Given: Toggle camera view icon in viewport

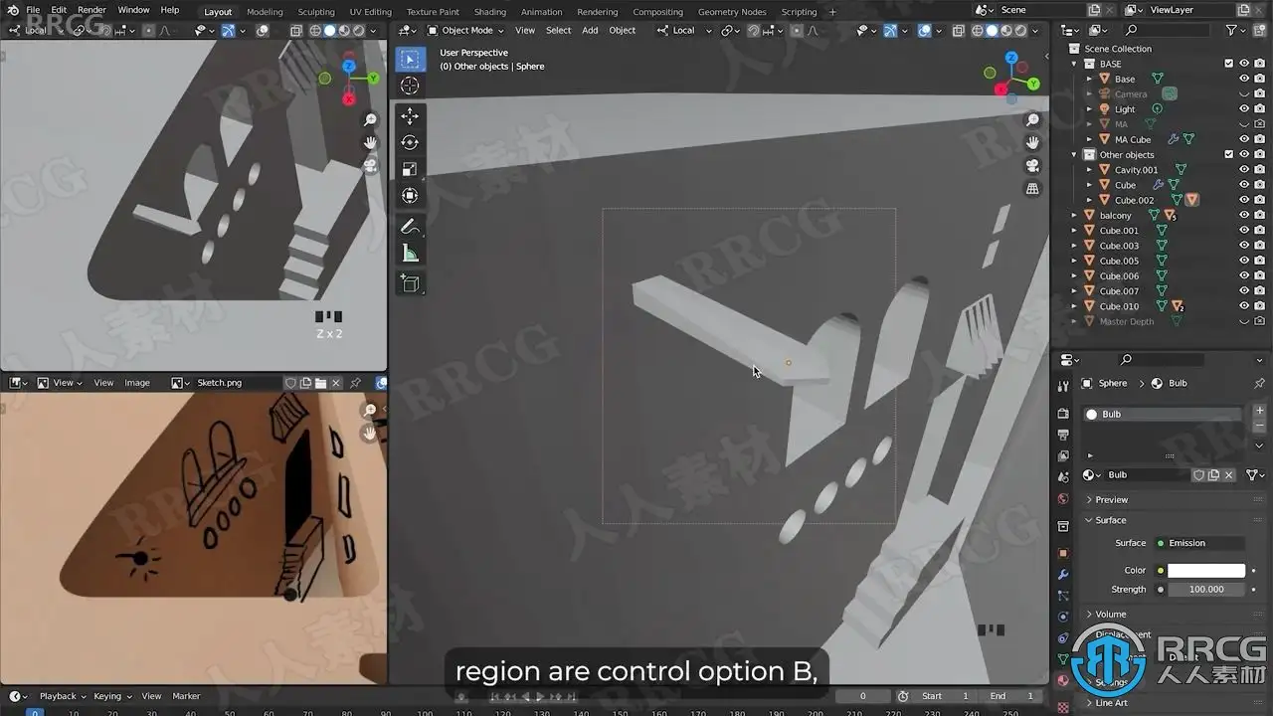Looking at the screenshot, I should tap(1032, 166).
